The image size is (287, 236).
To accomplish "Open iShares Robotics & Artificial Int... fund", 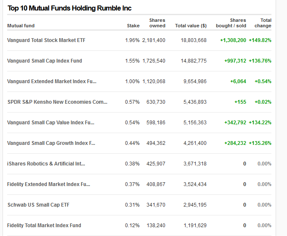I will coord(46,164).
